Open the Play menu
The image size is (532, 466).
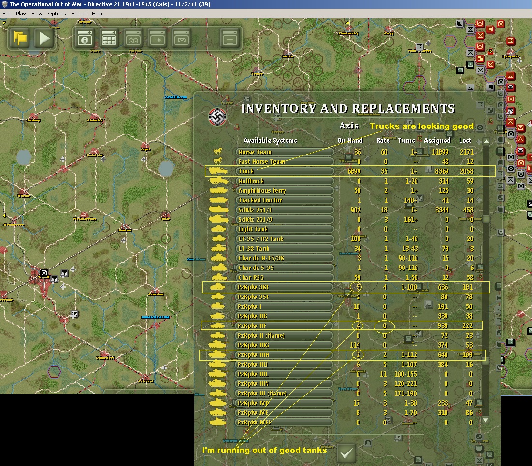[x=21, y=14]
